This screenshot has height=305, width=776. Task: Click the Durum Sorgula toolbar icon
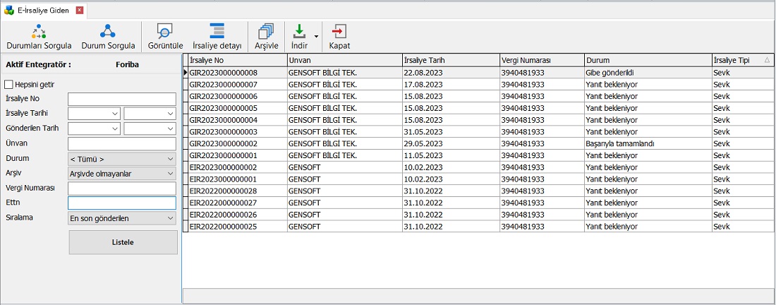point(108,32)
